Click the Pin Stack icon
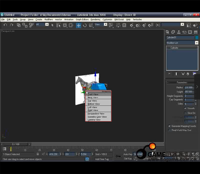 (x=169, y=74)
